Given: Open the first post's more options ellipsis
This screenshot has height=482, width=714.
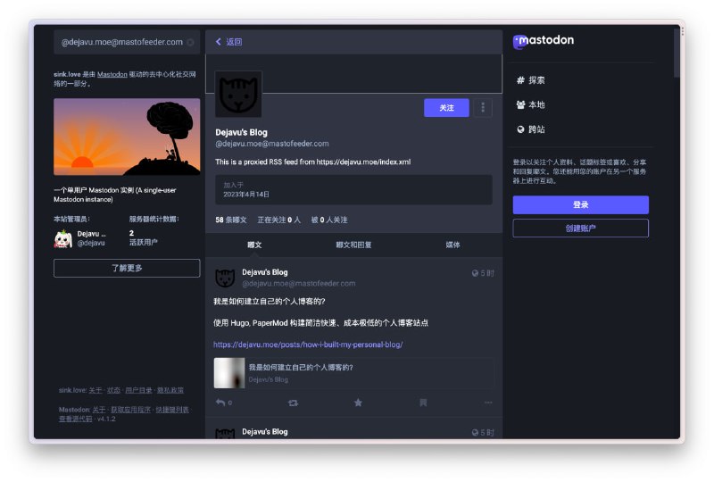Looking at the screenshot, I should pos(487,403).
